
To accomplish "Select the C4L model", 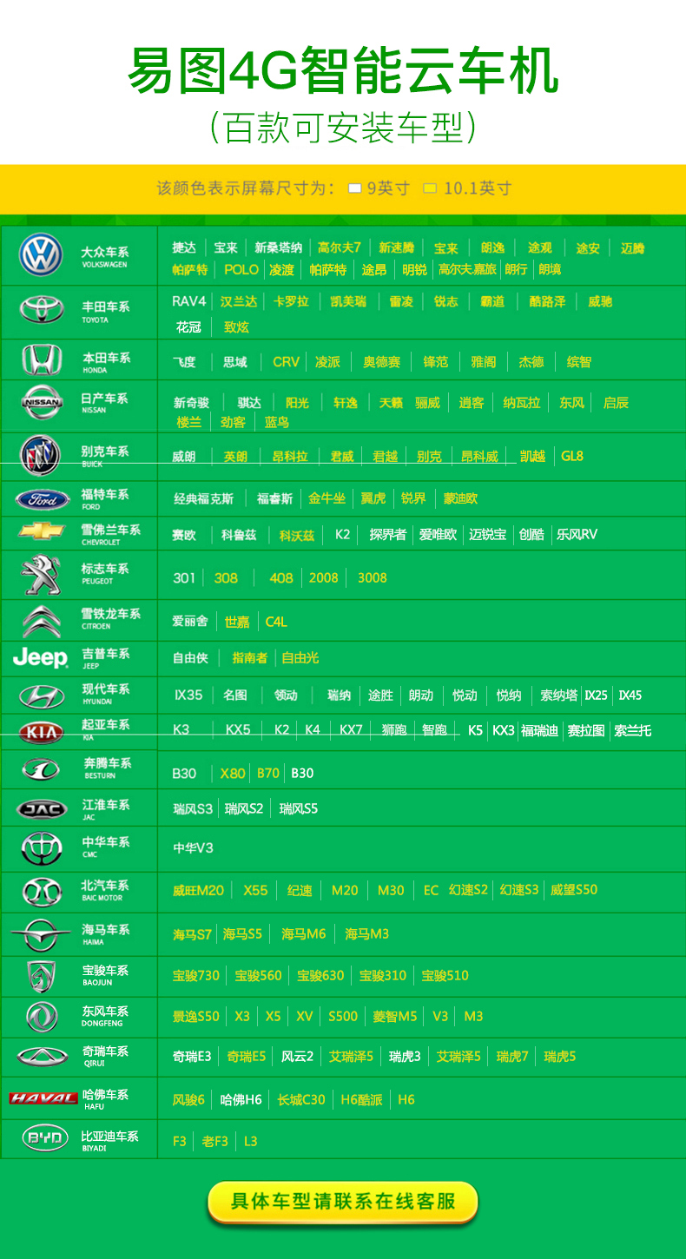I will (x=276, y=622).
